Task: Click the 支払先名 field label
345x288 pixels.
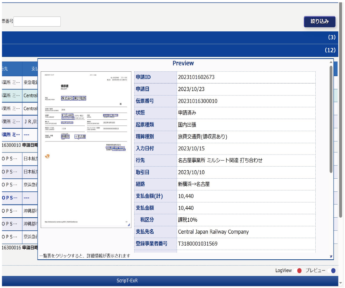Action: (x=145, y=232)
